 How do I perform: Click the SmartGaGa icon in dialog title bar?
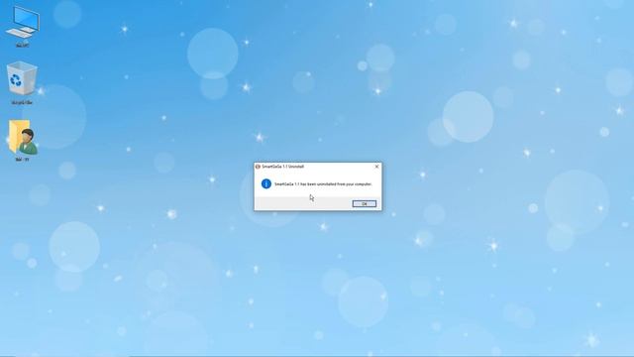point(258,167)
